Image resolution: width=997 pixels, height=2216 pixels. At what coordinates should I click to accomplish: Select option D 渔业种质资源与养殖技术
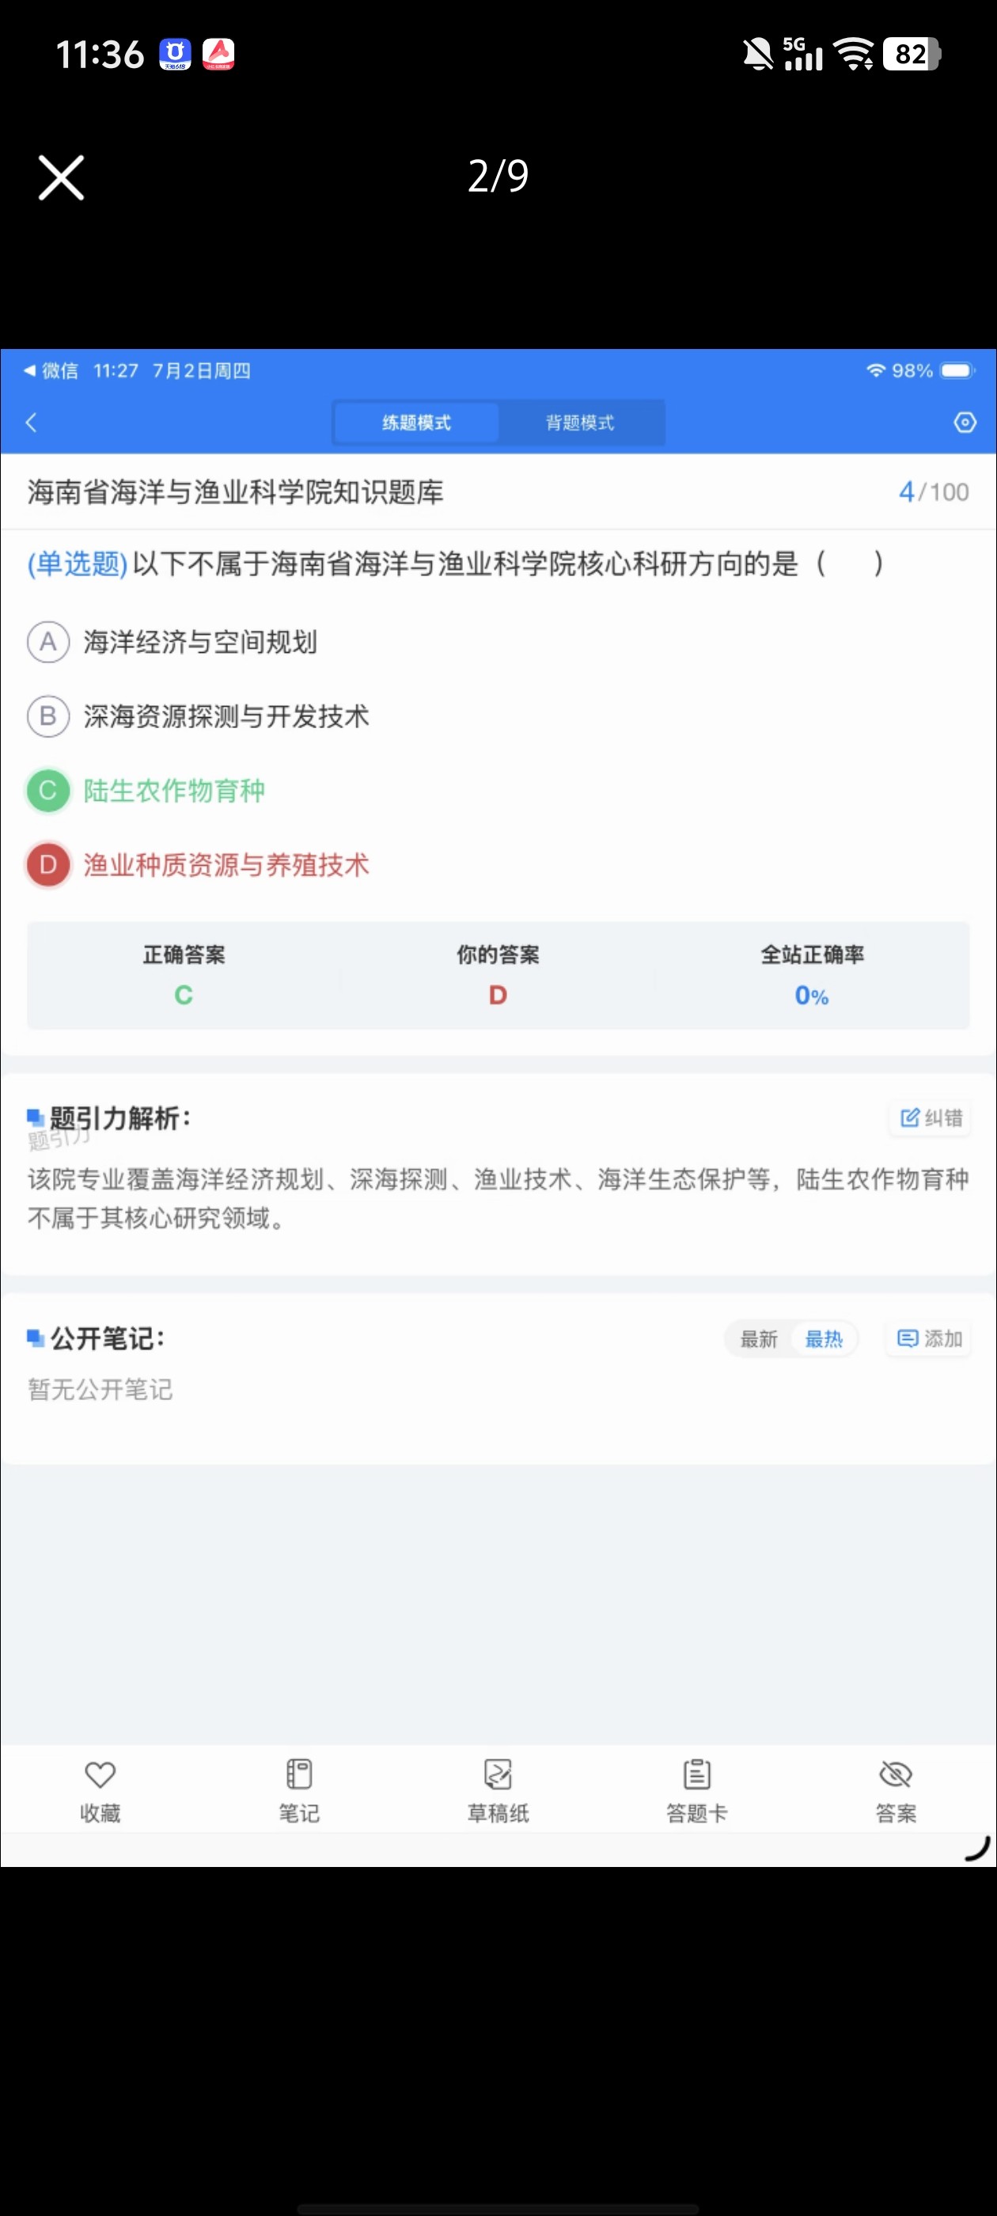(x=198, y=864)
